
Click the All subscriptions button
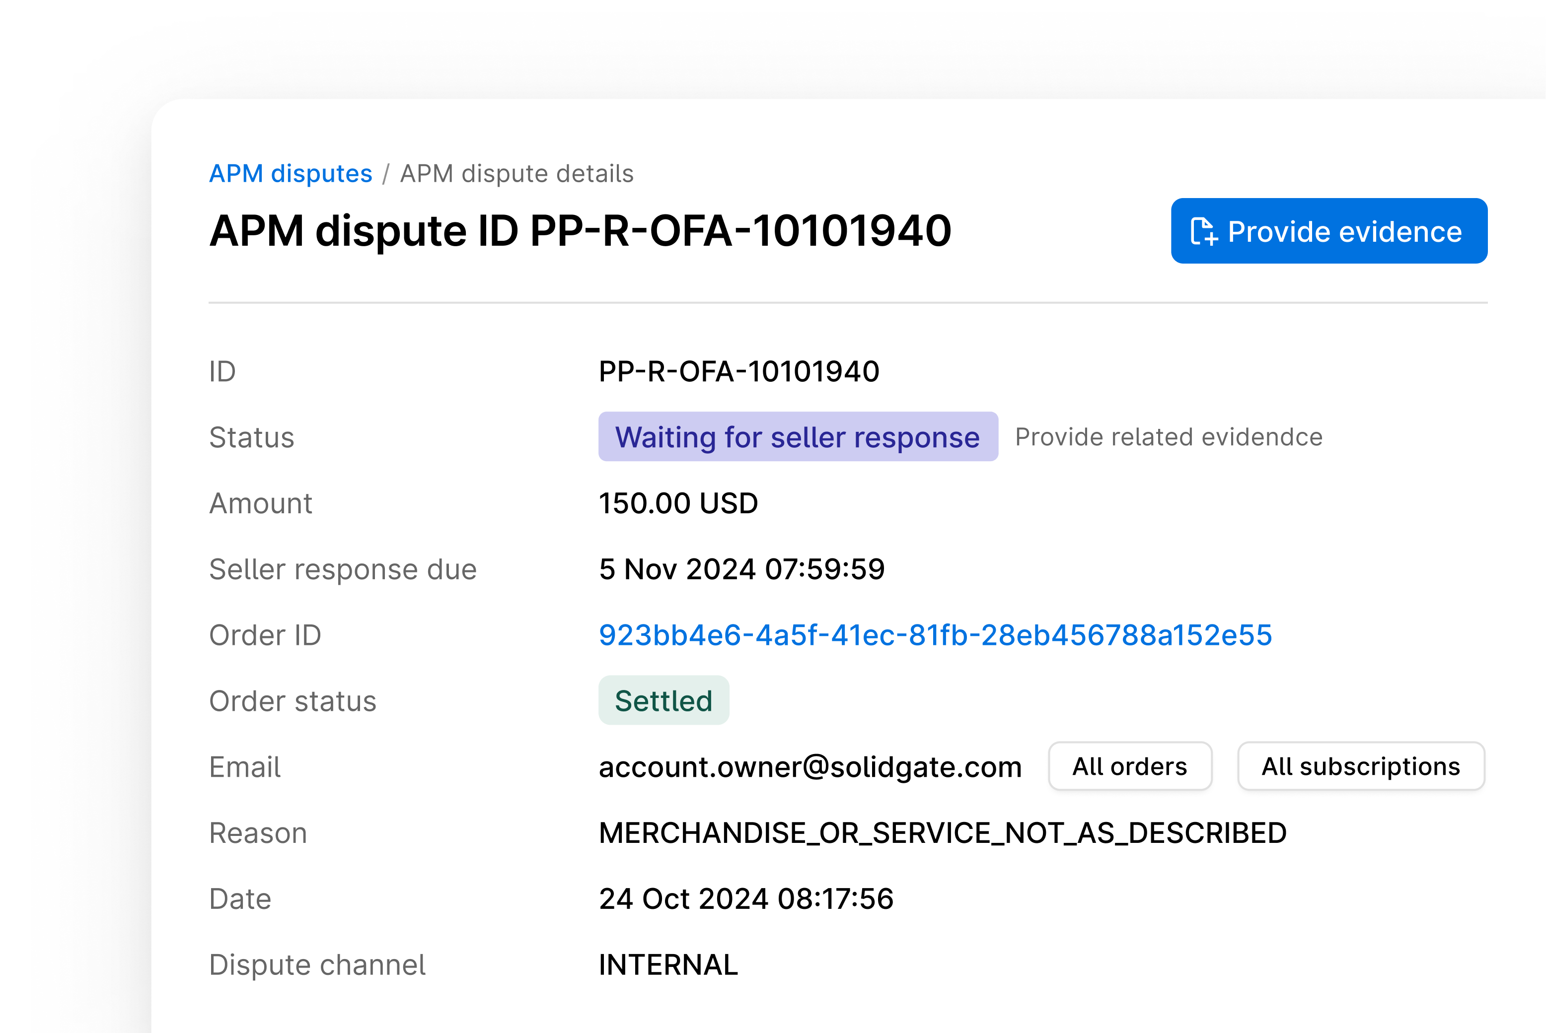point(1361,766)
